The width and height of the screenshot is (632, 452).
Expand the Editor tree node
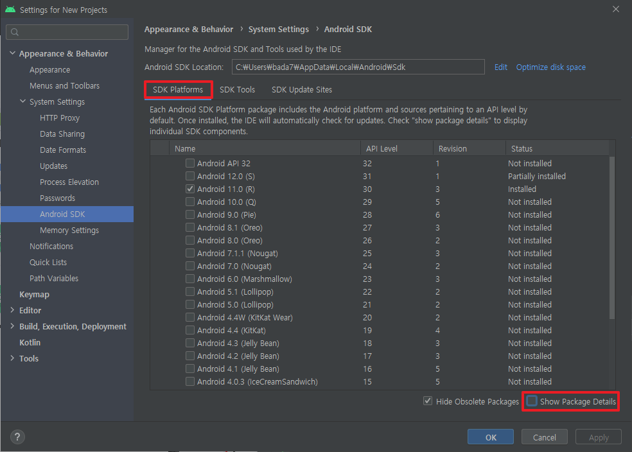coord(12,310)
